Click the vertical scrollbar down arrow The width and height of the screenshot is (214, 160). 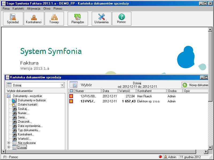click(x=210, y=147)
